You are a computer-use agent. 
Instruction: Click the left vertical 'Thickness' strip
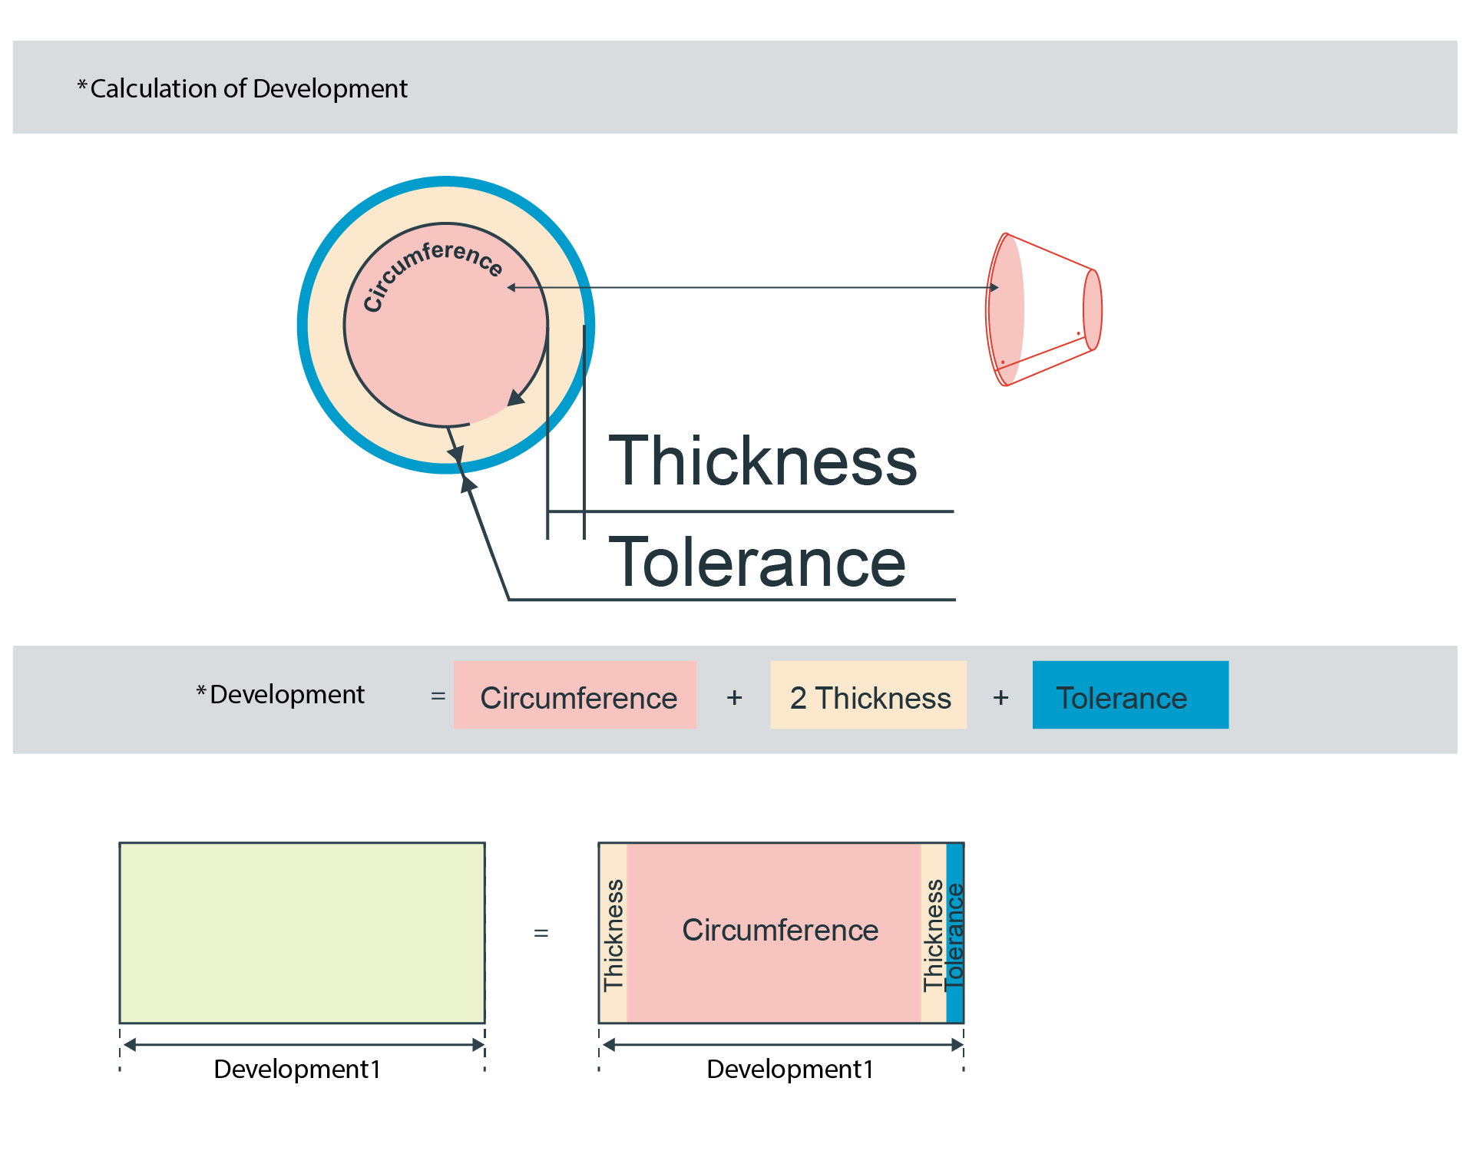[613, 933]
